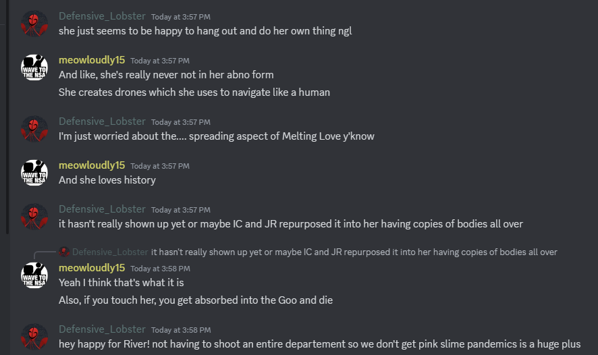Screen dimensions: 598x355
Task: Click the meowloudly15 username above "And she loves history"
Action: pos(92,165)
